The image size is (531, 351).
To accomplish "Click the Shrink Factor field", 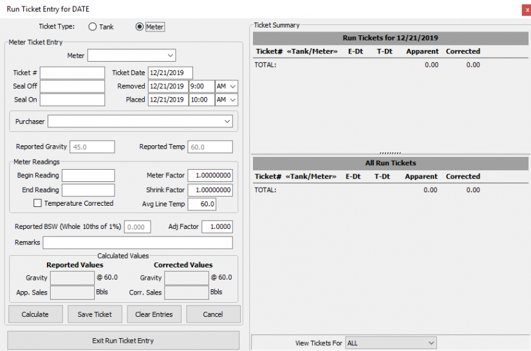I will (210, 190).
